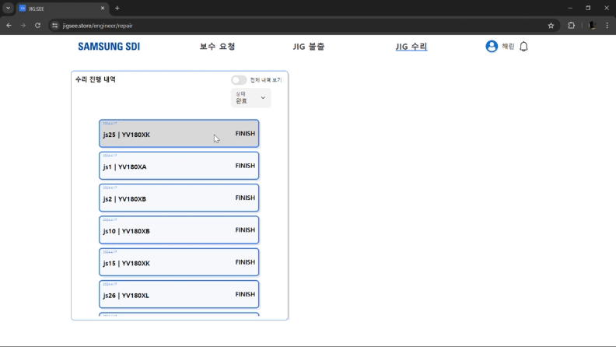Open the js25 | YV180XK repair entry

click(179, 134)
